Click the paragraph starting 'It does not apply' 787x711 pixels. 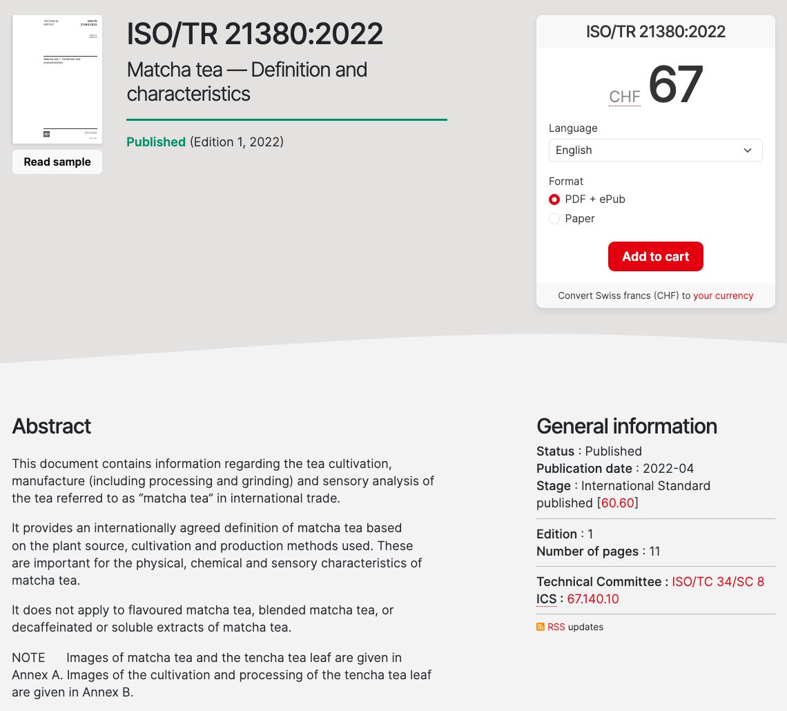click(x=202, y=619)
